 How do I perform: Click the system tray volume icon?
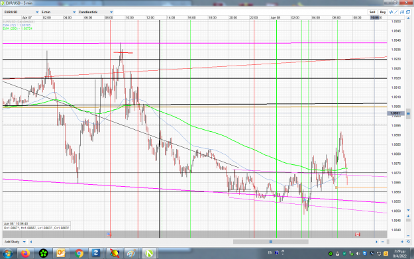point(358,254)
